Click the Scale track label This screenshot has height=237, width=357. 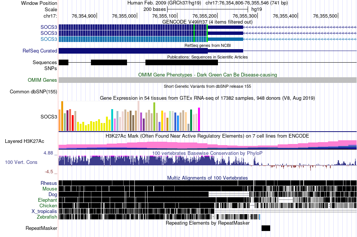51,9
